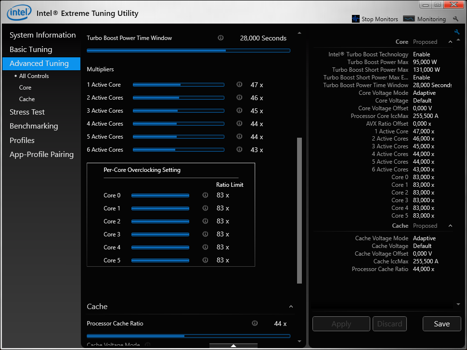
Task: Show info icon for Core 3 ratio
Action: tap(205, 234)
